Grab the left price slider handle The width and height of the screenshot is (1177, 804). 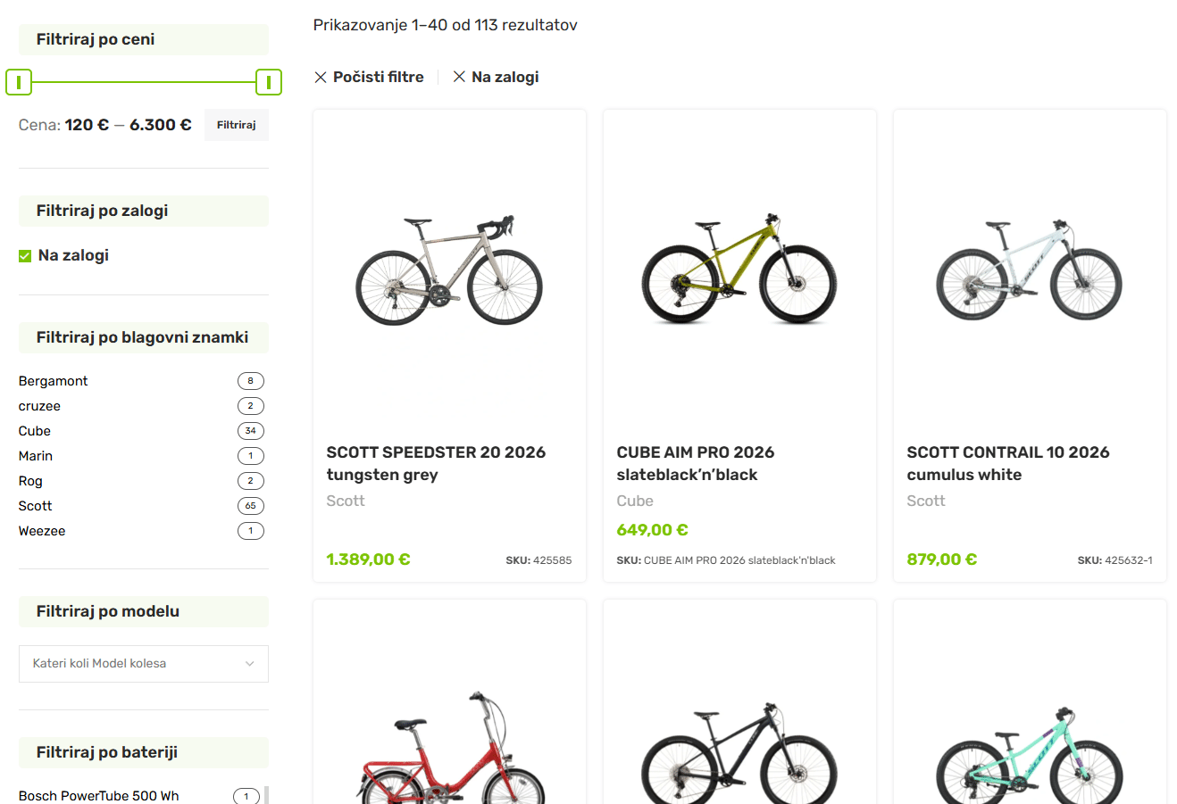point(19,82)
